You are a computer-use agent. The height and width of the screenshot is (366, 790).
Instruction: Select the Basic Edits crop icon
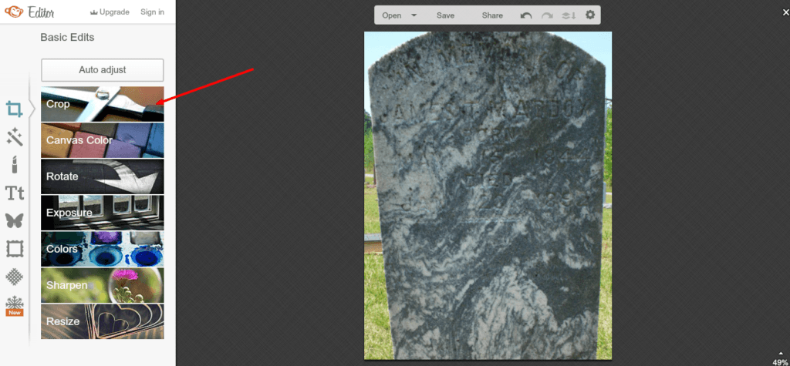coord(14,109)
